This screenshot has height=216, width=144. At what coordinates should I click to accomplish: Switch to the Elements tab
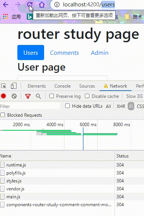pos(37,86)
